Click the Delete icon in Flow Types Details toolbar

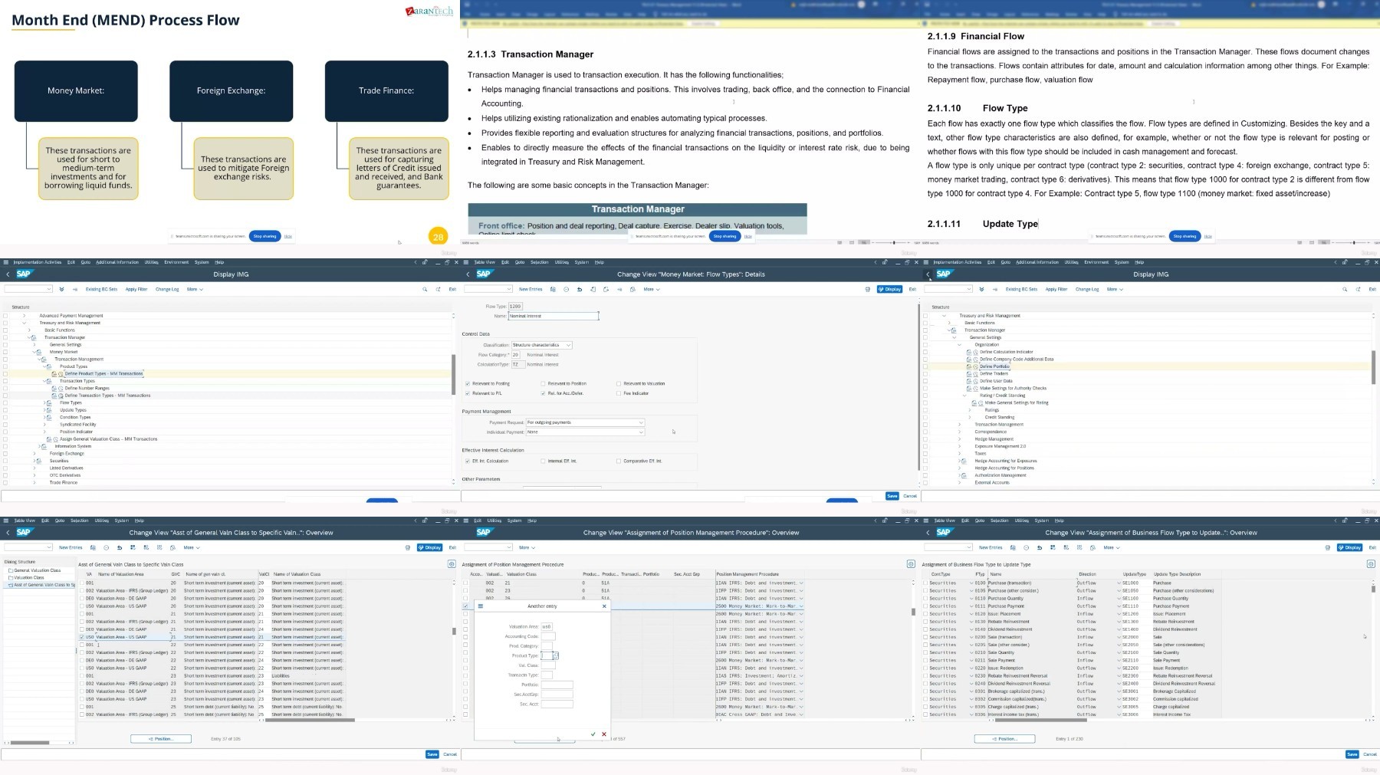point(566,289)
